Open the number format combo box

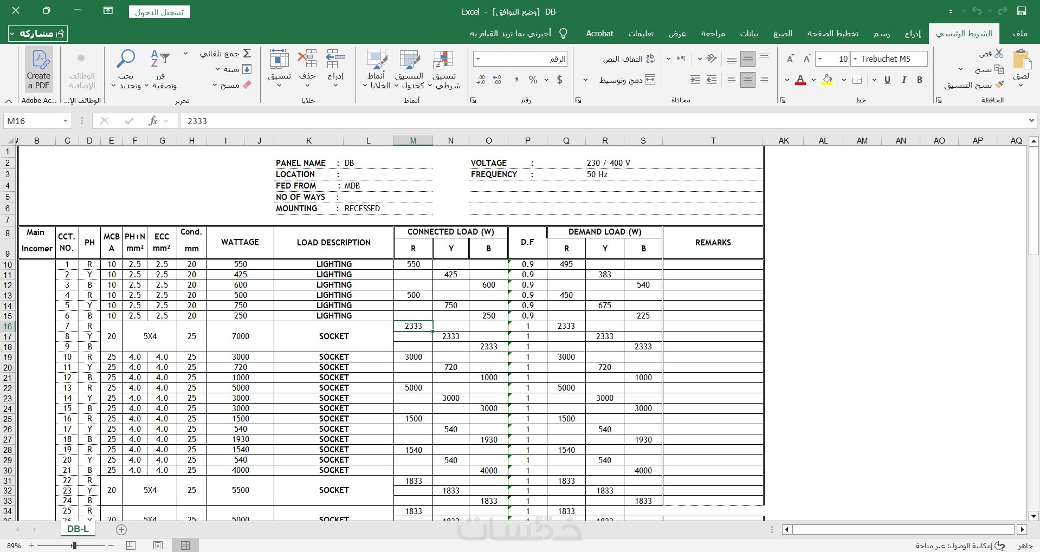pyautogui.click(x=520, y=59)
